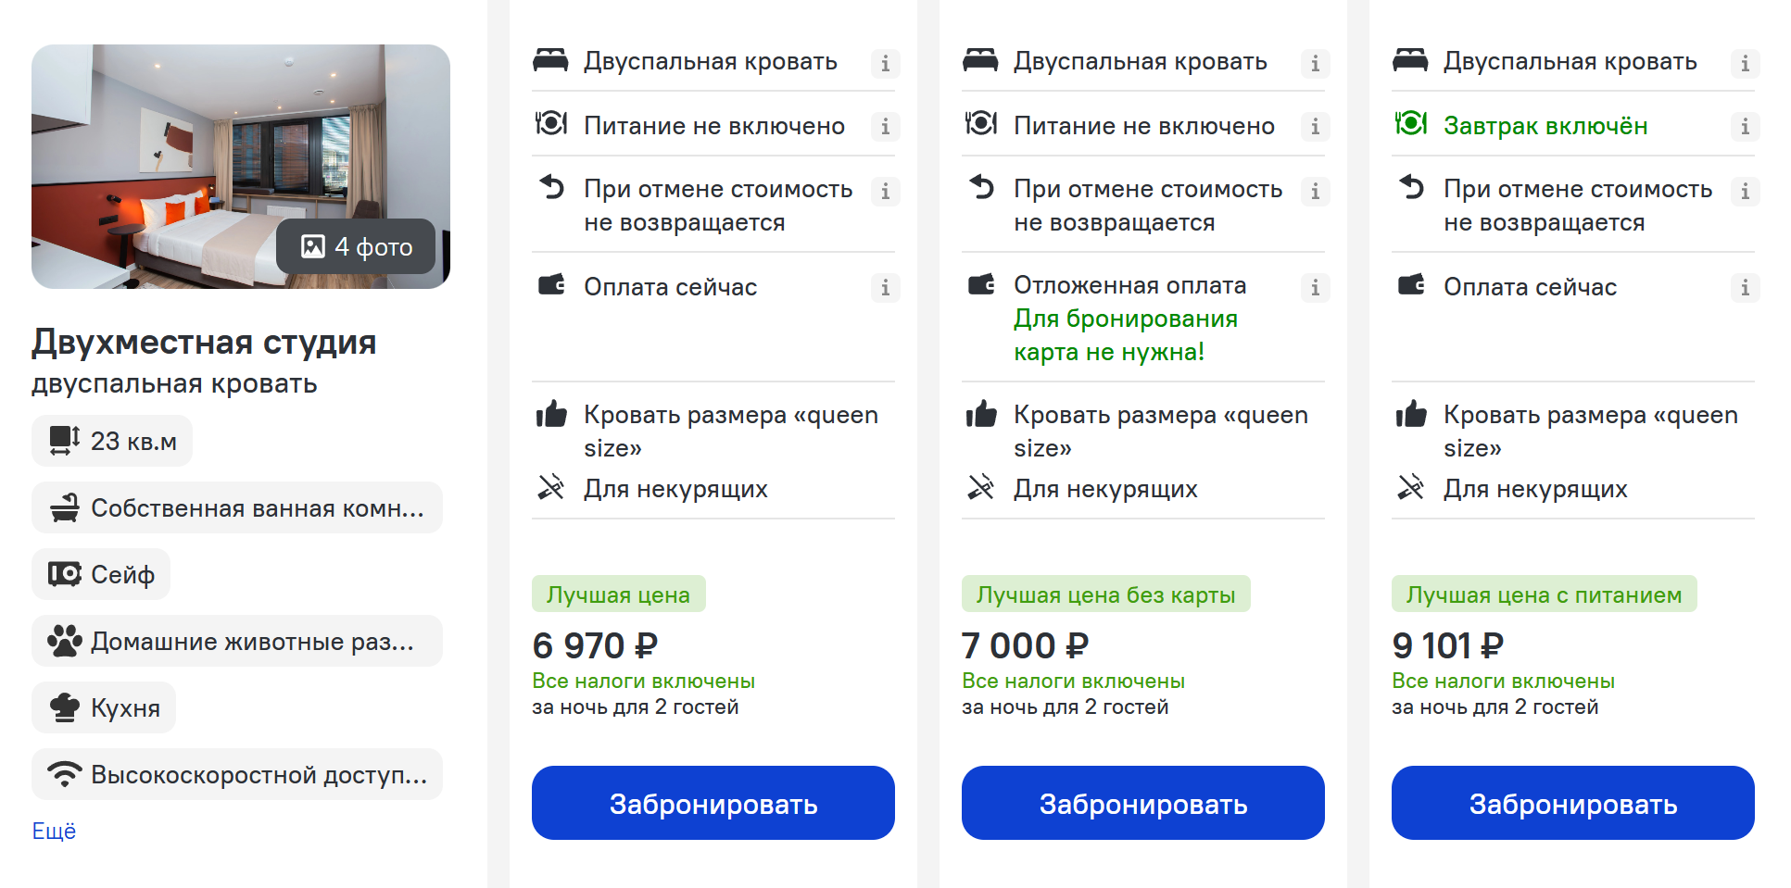Viewport: 1791px width, 888px height.
Task: Expand amenities list with 'Ещё' link
Action: coord(54,832)
